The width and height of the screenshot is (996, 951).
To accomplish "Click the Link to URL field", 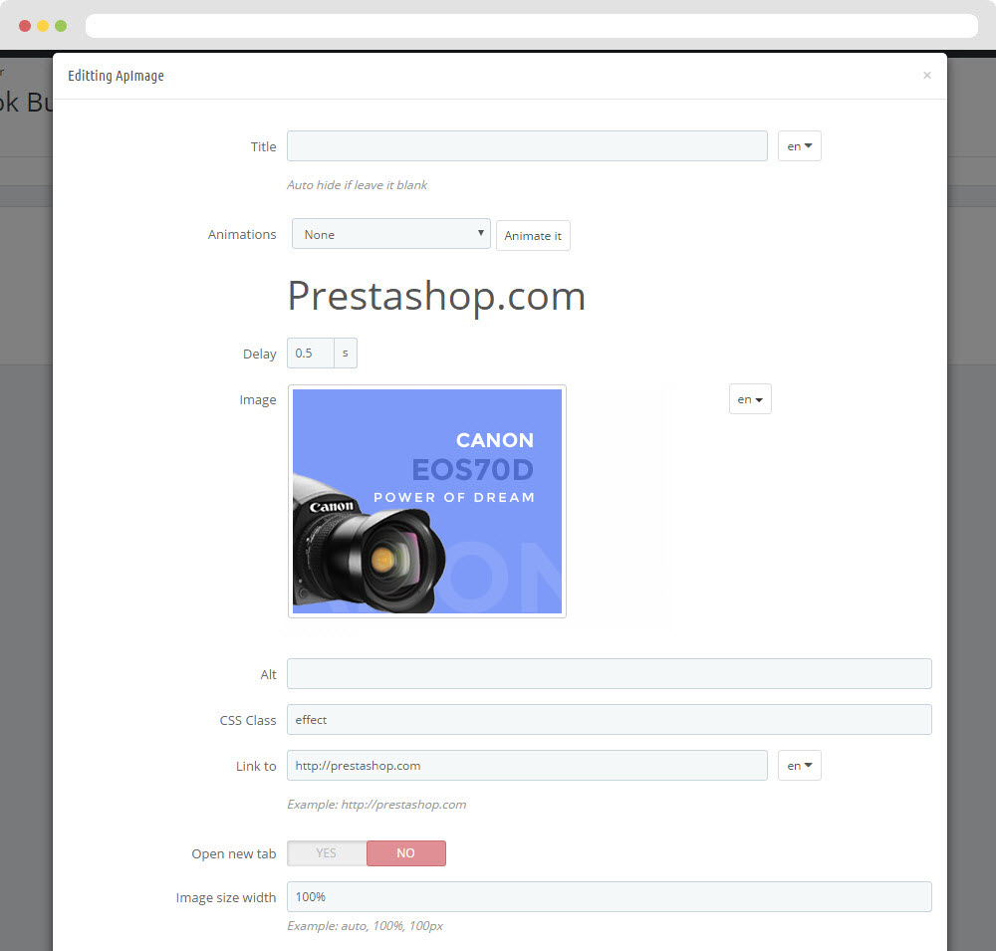I will (x=527, y=766).
